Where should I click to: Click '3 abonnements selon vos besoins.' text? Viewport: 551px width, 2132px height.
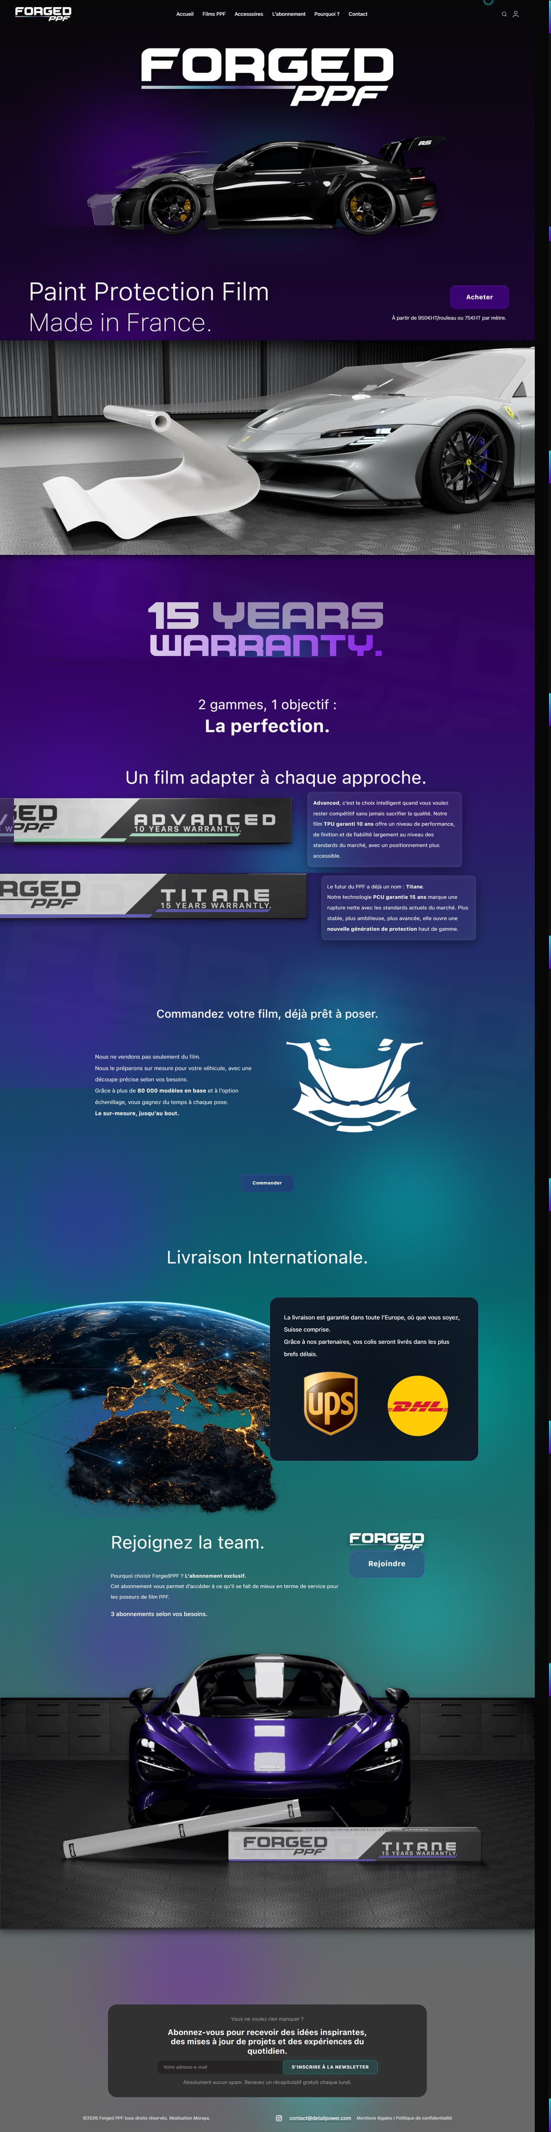[159, 1614]
